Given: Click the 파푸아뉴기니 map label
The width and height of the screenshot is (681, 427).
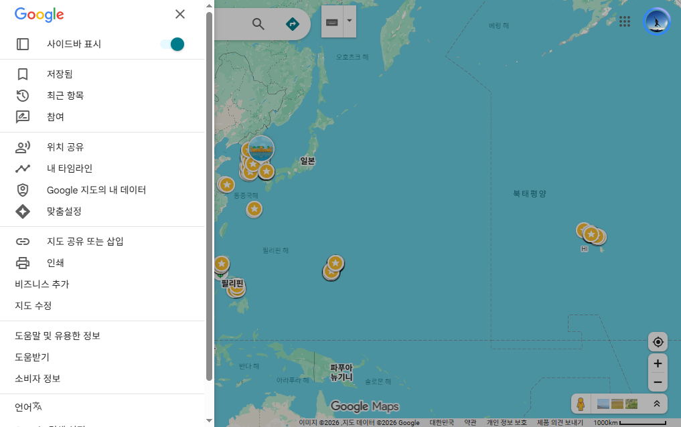Looking at the screenshot, I should [x=342, y=373].
